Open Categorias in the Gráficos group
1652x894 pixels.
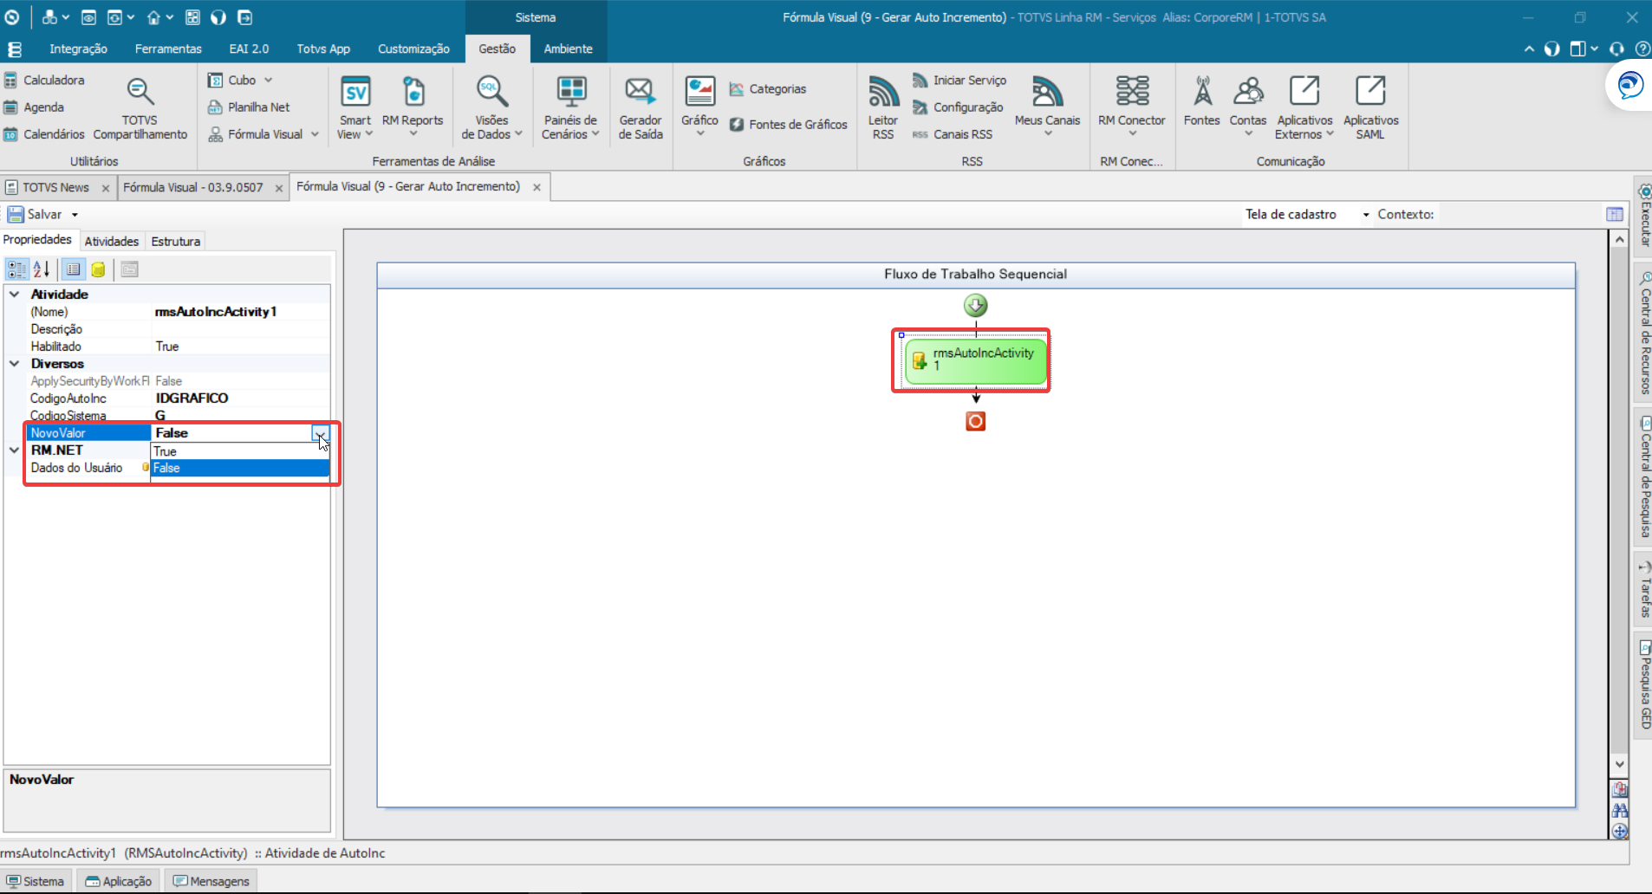(x=768, y=89)
